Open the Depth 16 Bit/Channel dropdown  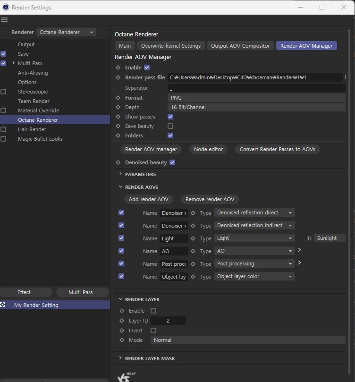pos(256,107)
